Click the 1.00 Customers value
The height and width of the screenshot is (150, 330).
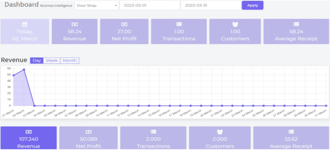click(x=235, y=32)
